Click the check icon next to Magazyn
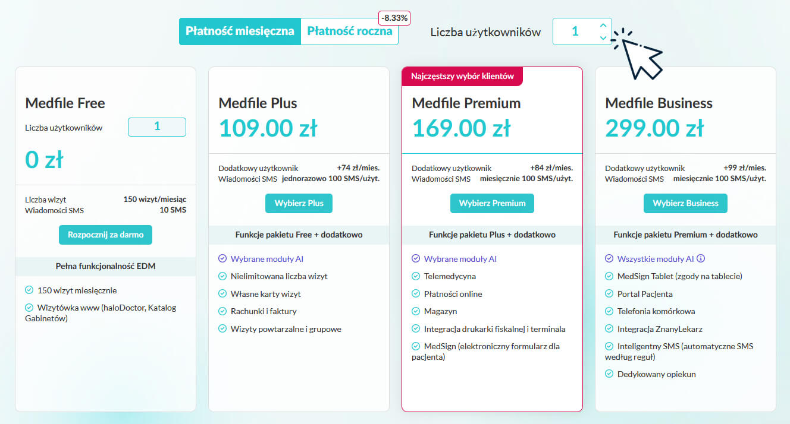The image size is (790, 424). tap(416, 311)
